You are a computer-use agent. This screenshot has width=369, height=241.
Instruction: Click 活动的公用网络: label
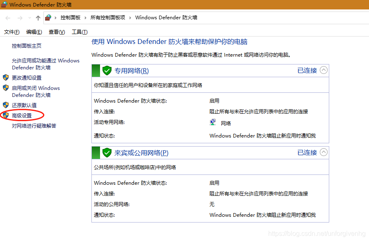(x=112, y=204)
